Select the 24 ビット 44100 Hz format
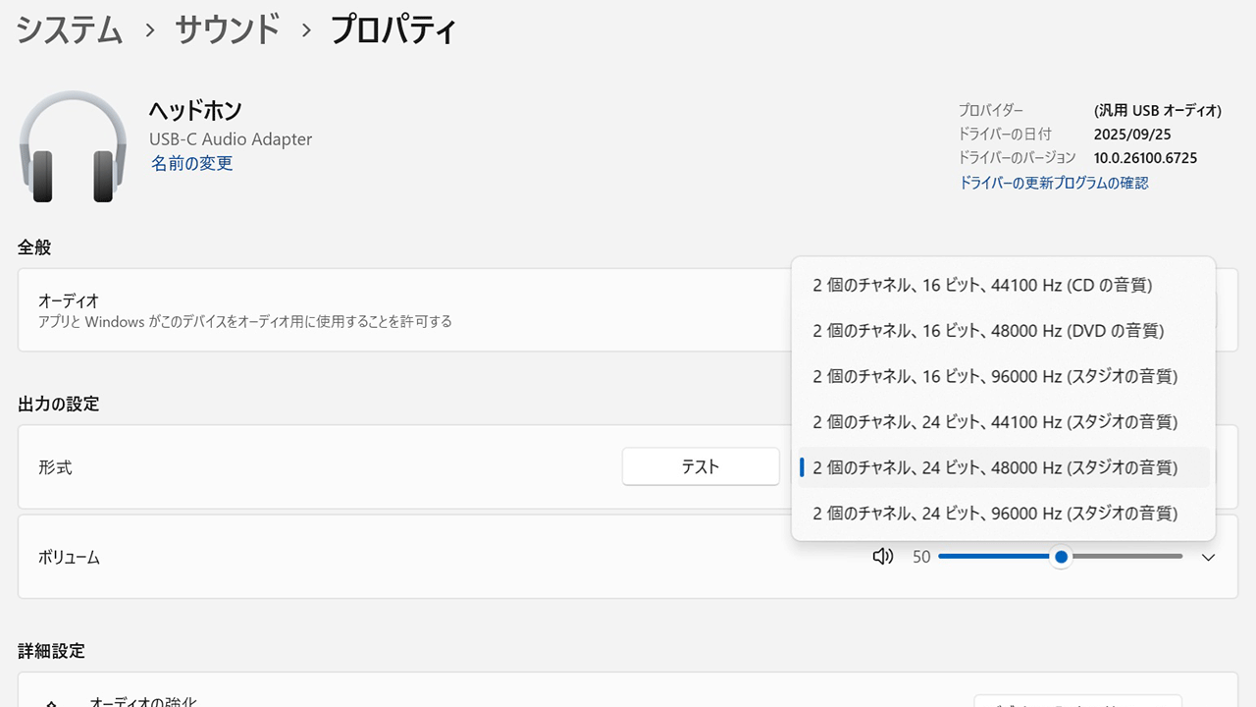Viewport: 1256px width, 707px height. [x=995, y=422]
